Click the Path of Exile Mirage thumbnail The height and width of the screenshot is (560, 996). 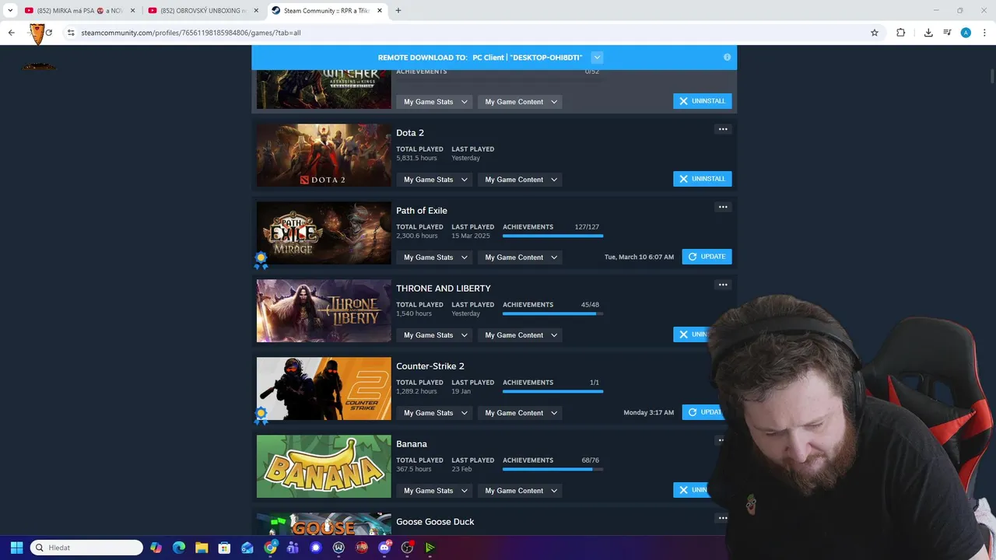point(324,233)
